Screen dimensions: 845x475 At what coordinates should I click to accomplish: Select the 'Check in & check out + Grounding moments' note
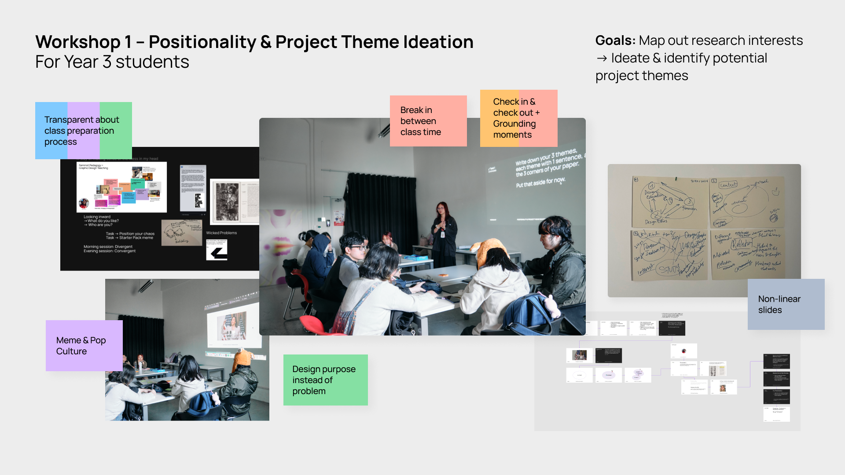pyautogui.click(x=519, y=118)
